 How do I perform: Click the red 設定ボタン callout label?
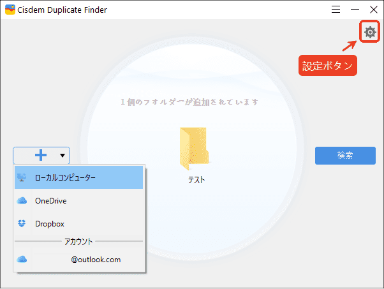[327, 65]
